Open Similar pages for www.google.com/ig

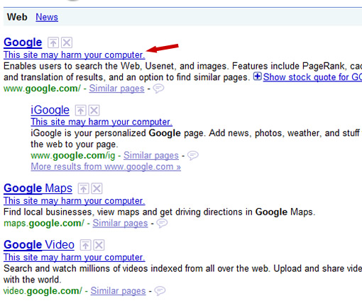coord(151,156)
